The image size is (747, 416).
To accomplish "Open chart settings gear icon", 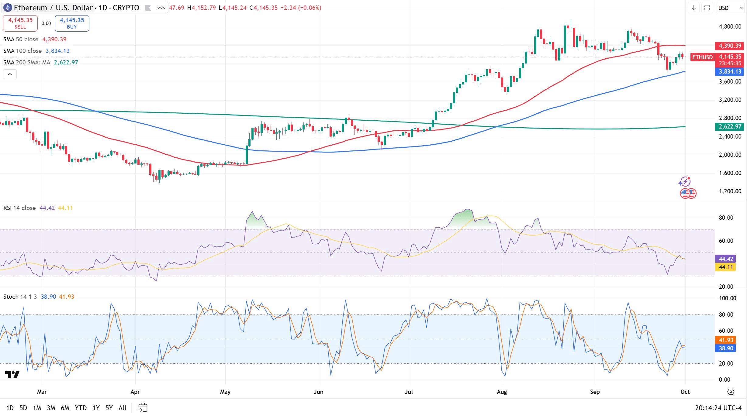I will pyautogui.click(x=731, y=392).
